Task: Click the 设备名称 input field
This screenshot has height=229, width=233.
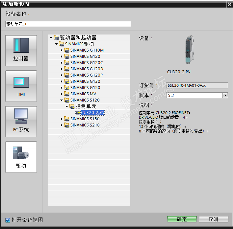Action: pyautogui.click(x=68, y=24)
